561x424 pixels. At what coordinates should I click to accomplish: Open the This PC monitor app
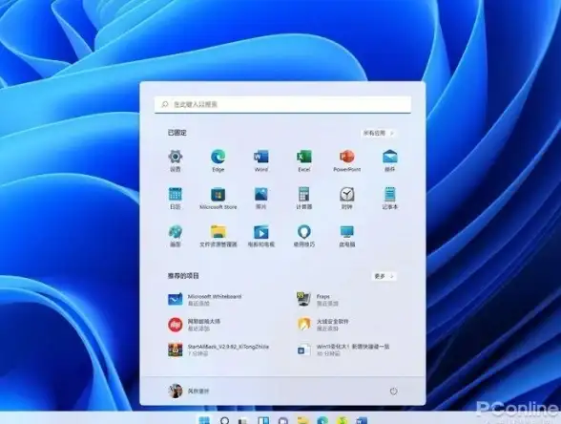(x=346, y=236)
